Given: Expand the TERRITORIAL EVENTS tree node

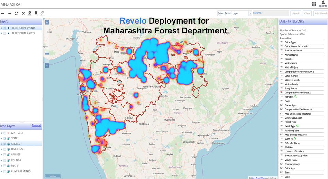Looking at the screenshot, I should pos(1,28).
